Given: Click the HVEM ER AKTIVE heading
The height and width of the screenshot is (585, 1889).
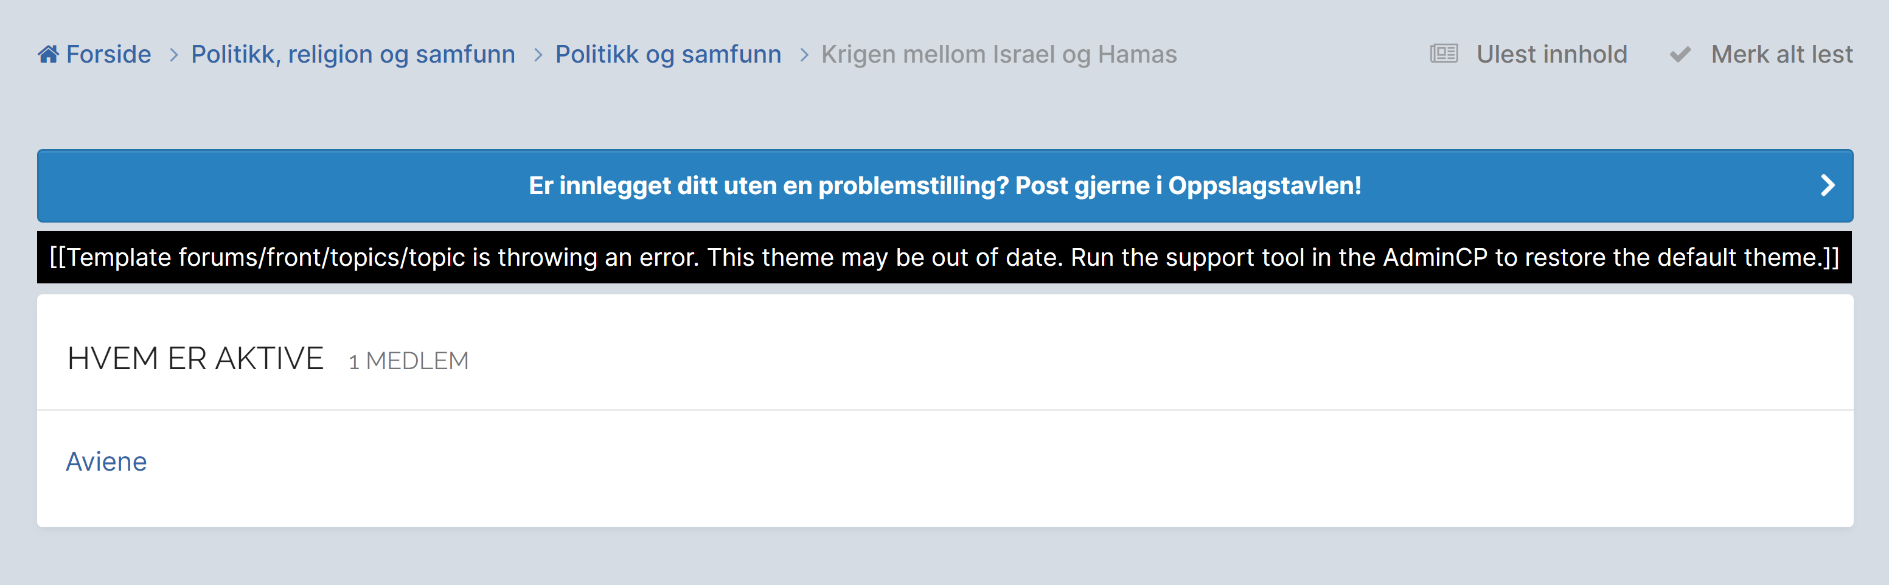Looking at the screenshot, I should (195, 359).
